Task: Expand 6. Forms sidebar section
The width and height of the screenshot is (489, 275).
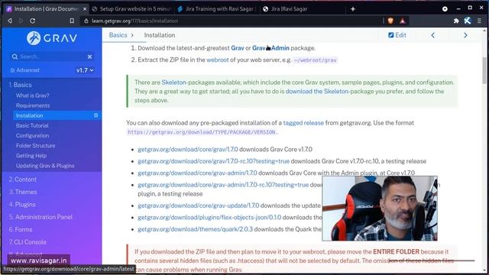Action: click(21, 229)
